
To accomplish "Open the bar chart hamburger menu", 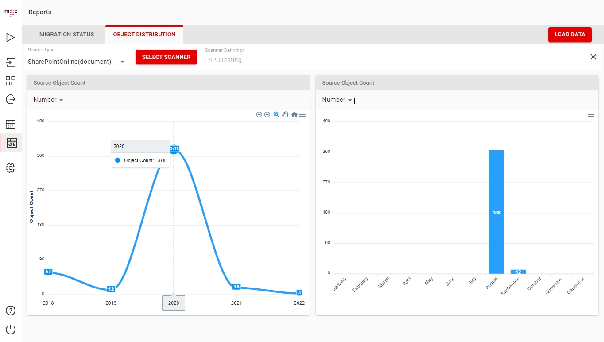I will coord(591,115).
